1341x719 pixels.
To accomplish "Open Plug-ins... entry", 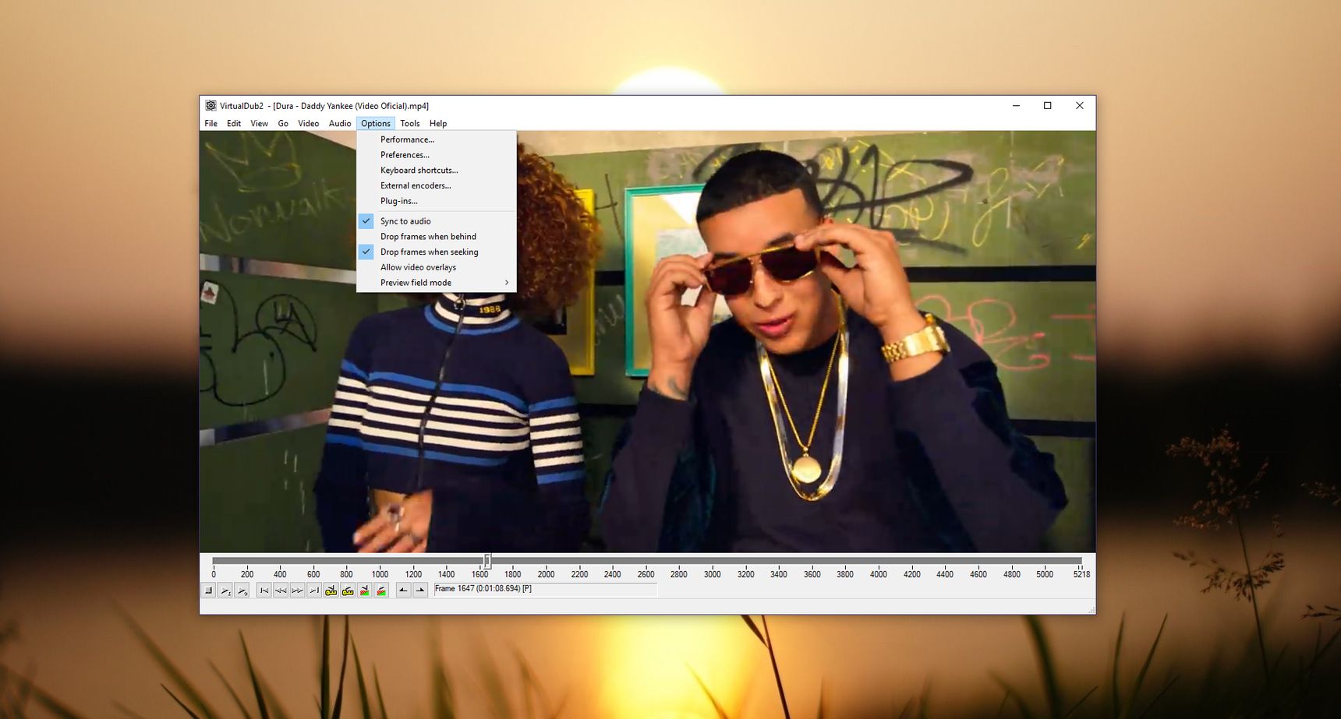I will click(437, 201).
